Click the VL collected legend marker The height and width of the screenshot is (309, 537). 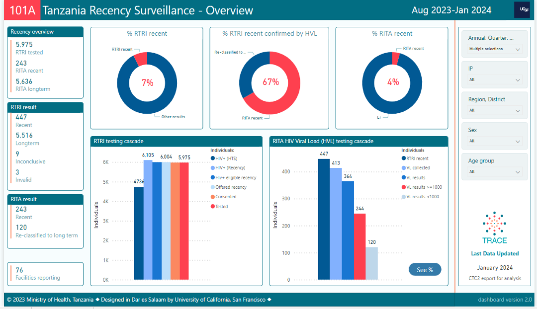coord(404,168)
